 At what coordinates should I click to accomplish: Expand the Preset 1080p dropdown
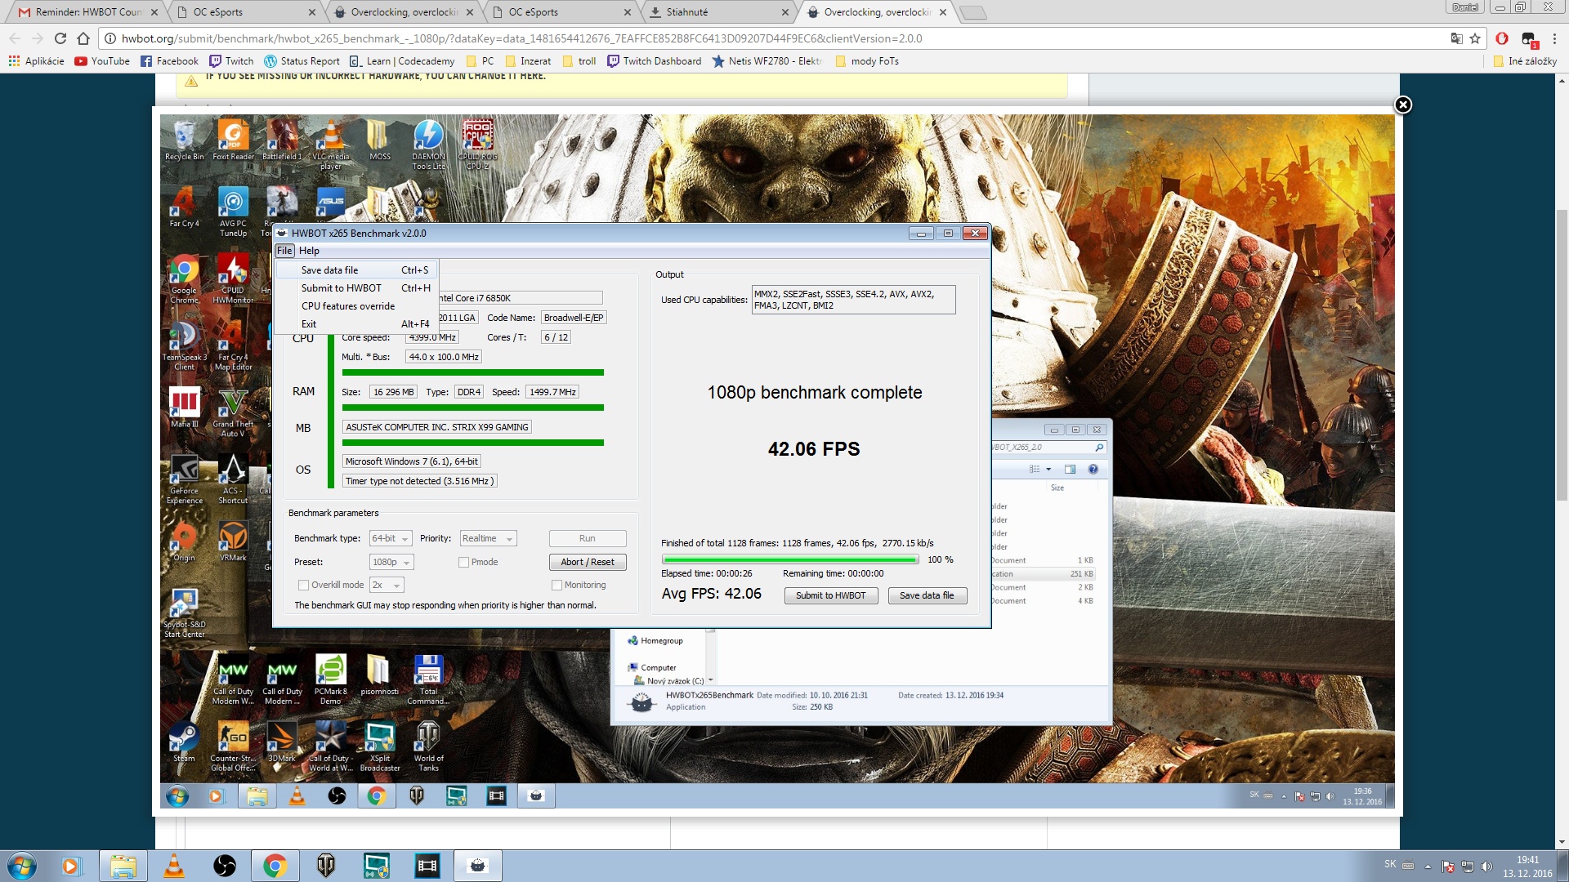pos(391,563)
